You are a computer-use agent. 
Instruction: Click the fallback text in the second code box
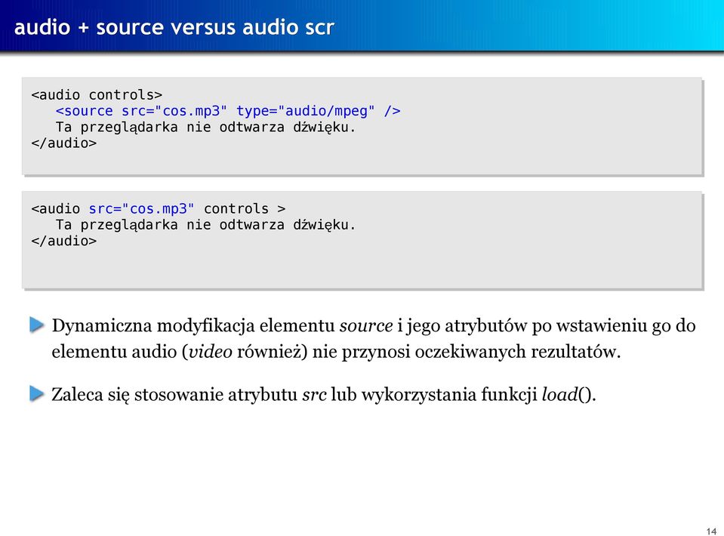click(206, 225)
